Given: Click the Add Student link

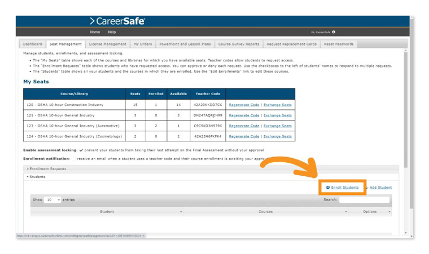Looking at the screenshot, I should 380,188.
